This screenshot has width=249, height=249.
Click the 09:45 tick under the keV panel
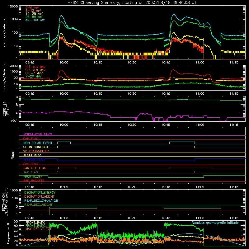coord(30,63)
